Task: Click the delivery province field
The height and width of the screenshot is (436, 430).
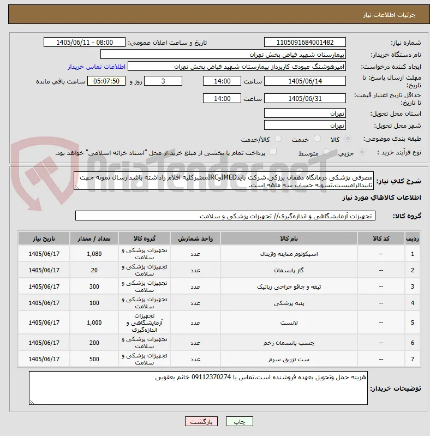Action: point(305,114)
